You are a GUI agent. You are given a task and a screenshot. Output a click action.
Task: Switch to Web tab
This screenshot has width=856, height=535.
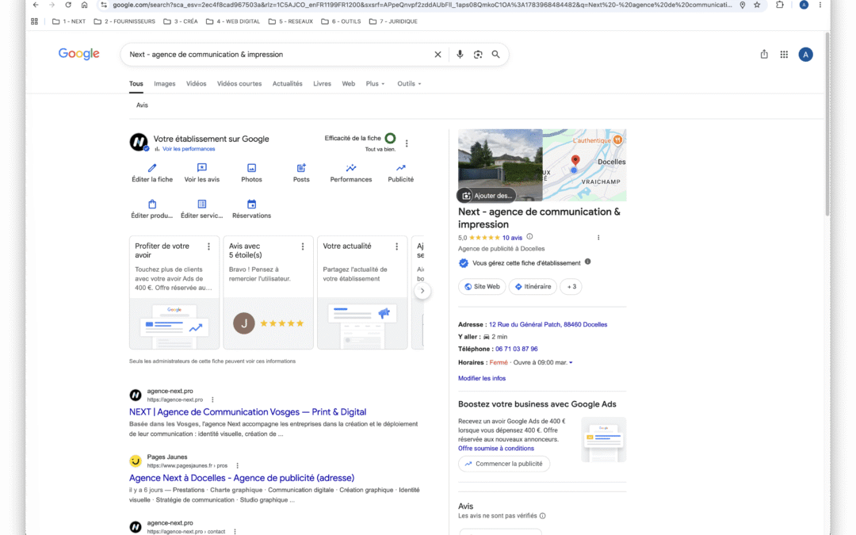(x=348, y=83)
